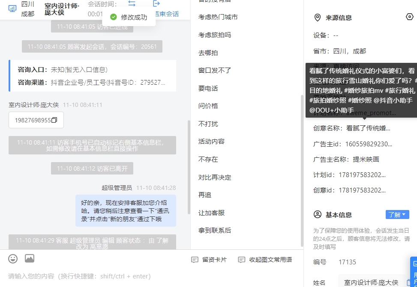Screen dimensions: 417x287
Task: Click the quick replies list scrollbar
Action: (x=302, y=171)
